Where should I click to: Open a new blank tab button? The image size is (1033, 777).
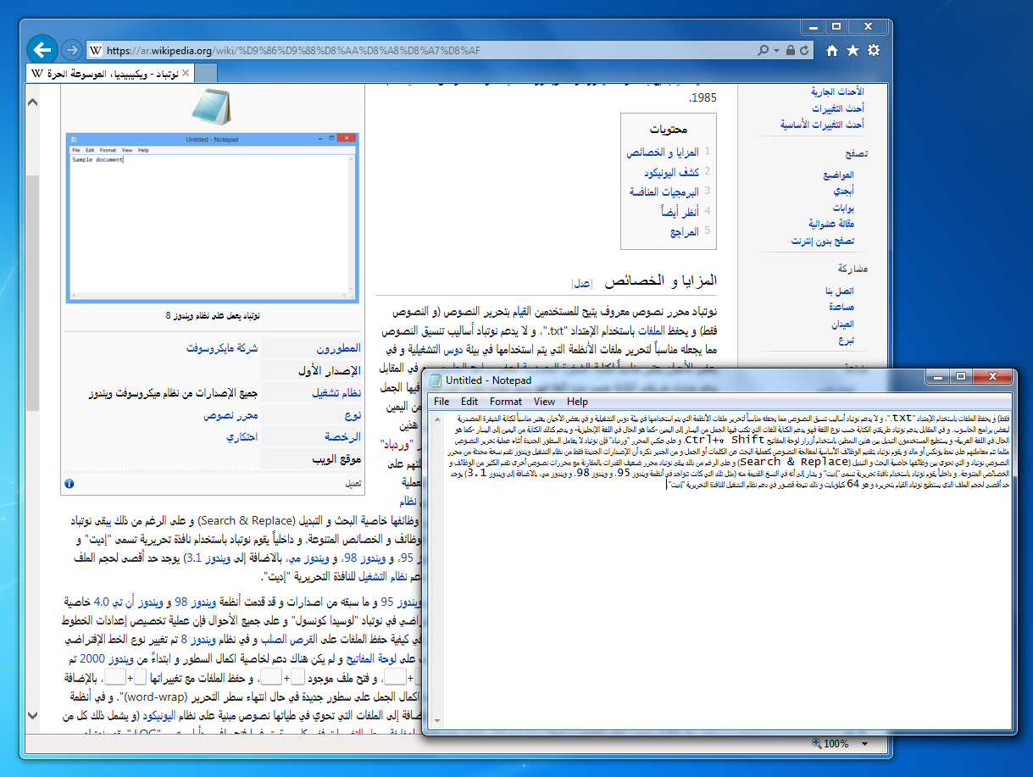[x=206, y=74]
